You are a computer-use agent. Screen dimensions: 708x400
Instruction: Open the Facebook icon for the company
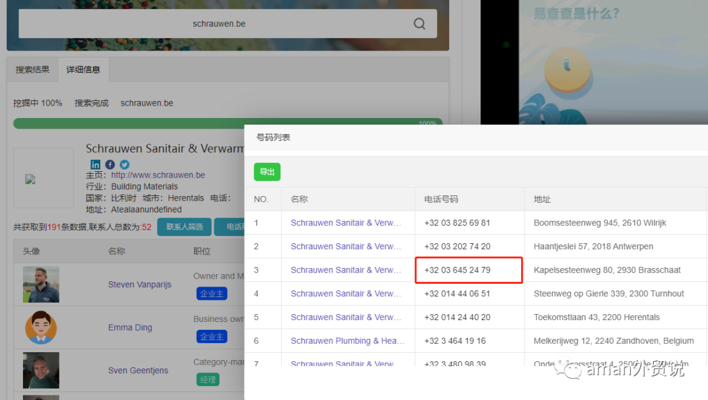click(109, 165)
